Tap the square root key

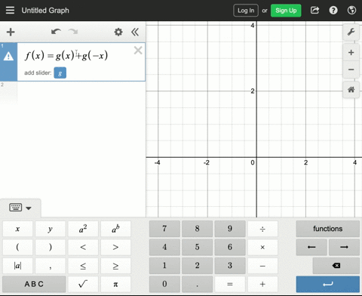pyautogui.click(x=83, y=284)
